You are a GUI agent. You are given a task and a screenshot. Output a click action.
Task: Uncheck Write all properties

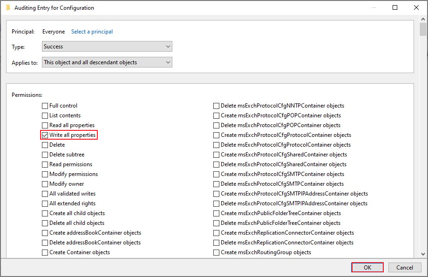click(45, 135)
